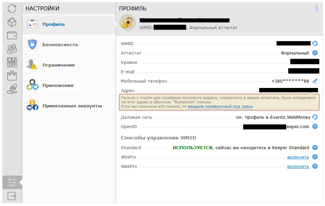
Task: Click the help icon next to Аттестат
Action: [315, 53]
